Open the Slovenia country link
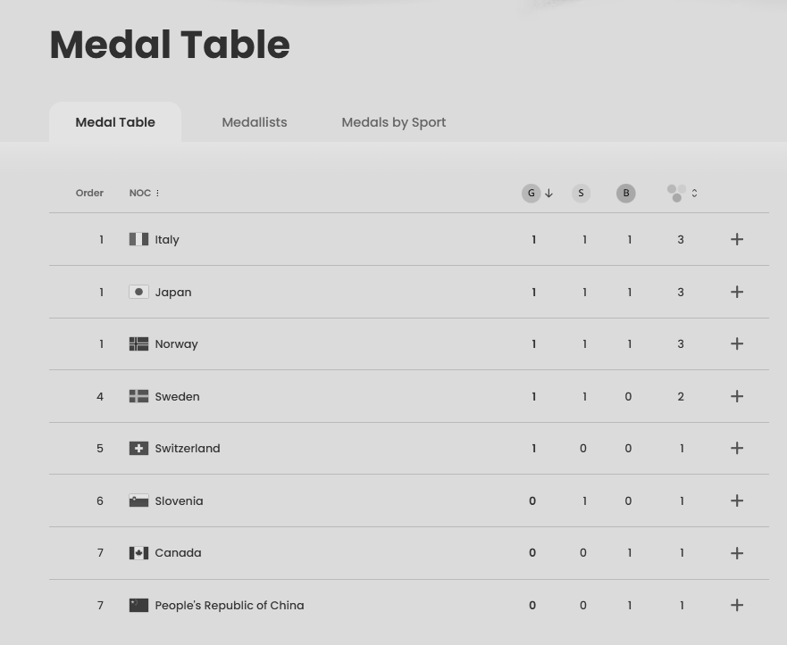Screen dimensions: 787x645 click(x=179, y=500)
